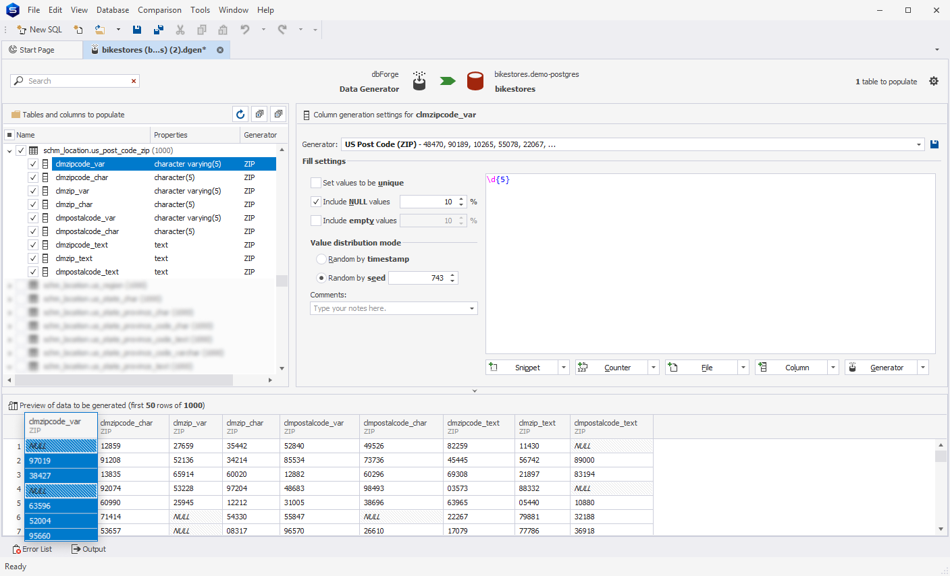Toggle the select-all checkbox in Name header
Viewport: 950px width, 576px height.
9,135
